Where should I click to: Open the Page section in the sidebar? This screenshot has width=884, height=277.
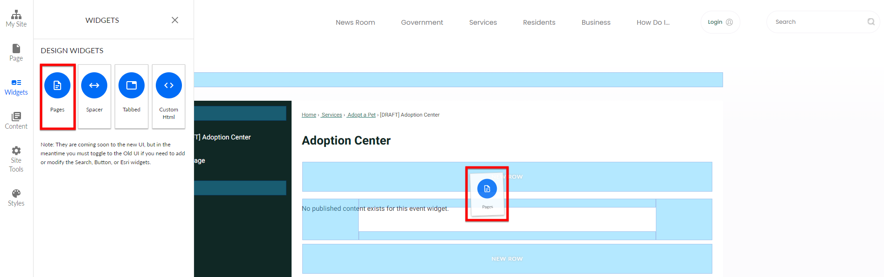16,53
